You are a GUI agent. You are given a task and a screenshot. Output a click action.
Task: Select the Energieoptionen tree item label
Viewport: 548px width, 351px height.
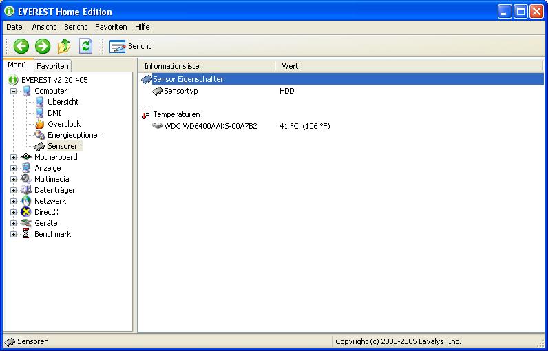coord(74,135)
